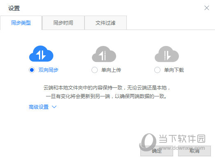215x160 pixels.
Task: Select the 单向下载 radio button
Action: [157, 70]
